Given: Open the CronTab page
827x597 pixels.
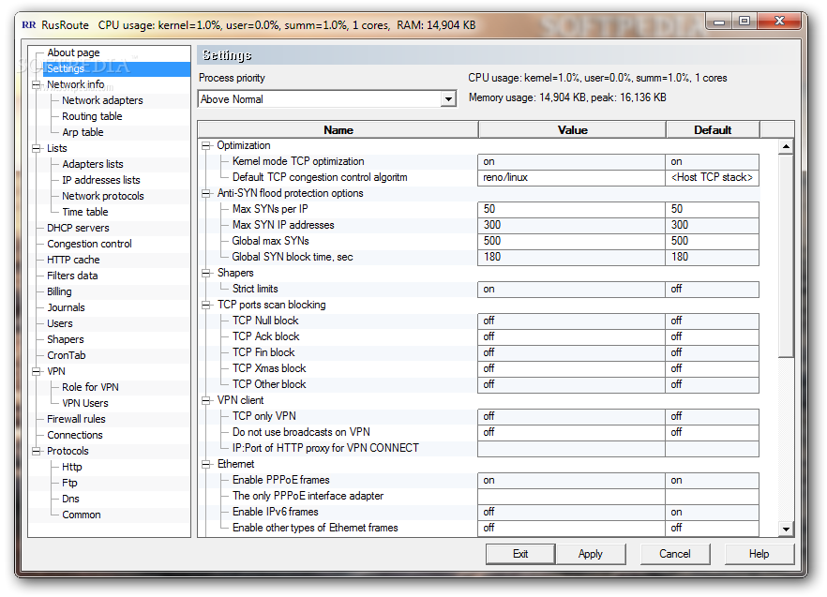Looking at the screenshot, I should tap(66, 355).
